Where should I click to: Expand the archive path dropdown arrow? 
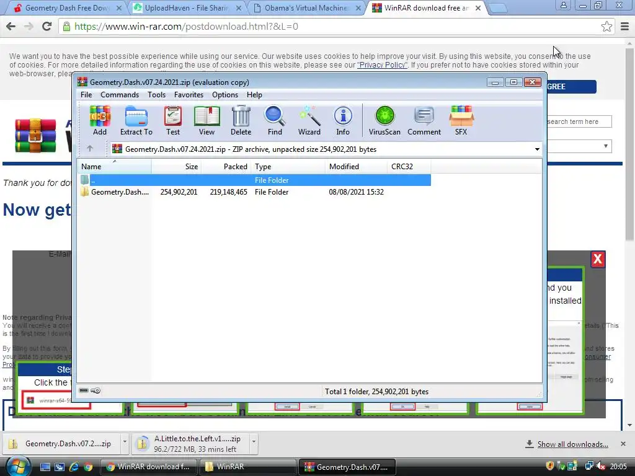537,149
